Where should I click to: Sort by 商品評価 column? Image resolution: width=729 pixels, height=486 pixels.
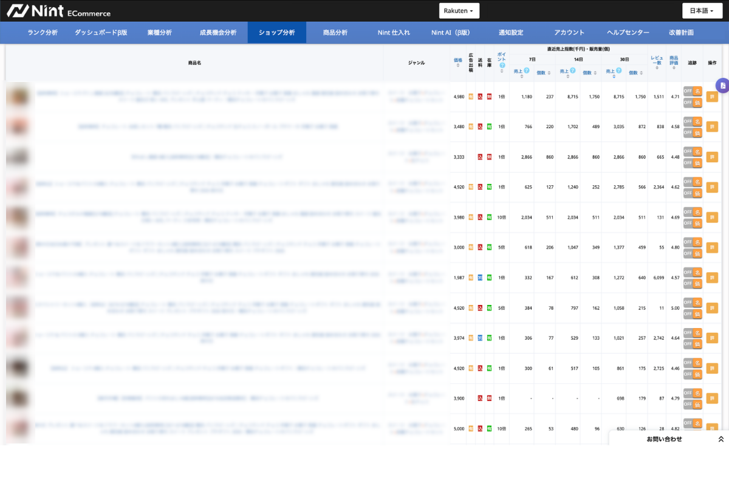pyautogui.click(x=674, y=62)
